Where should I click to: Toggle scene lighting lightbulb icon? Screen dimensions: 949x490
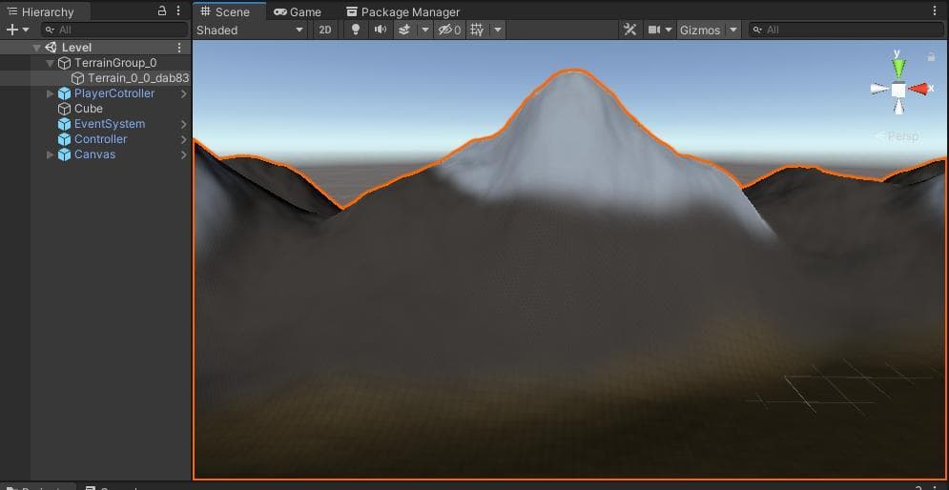(x=356, y=30)
